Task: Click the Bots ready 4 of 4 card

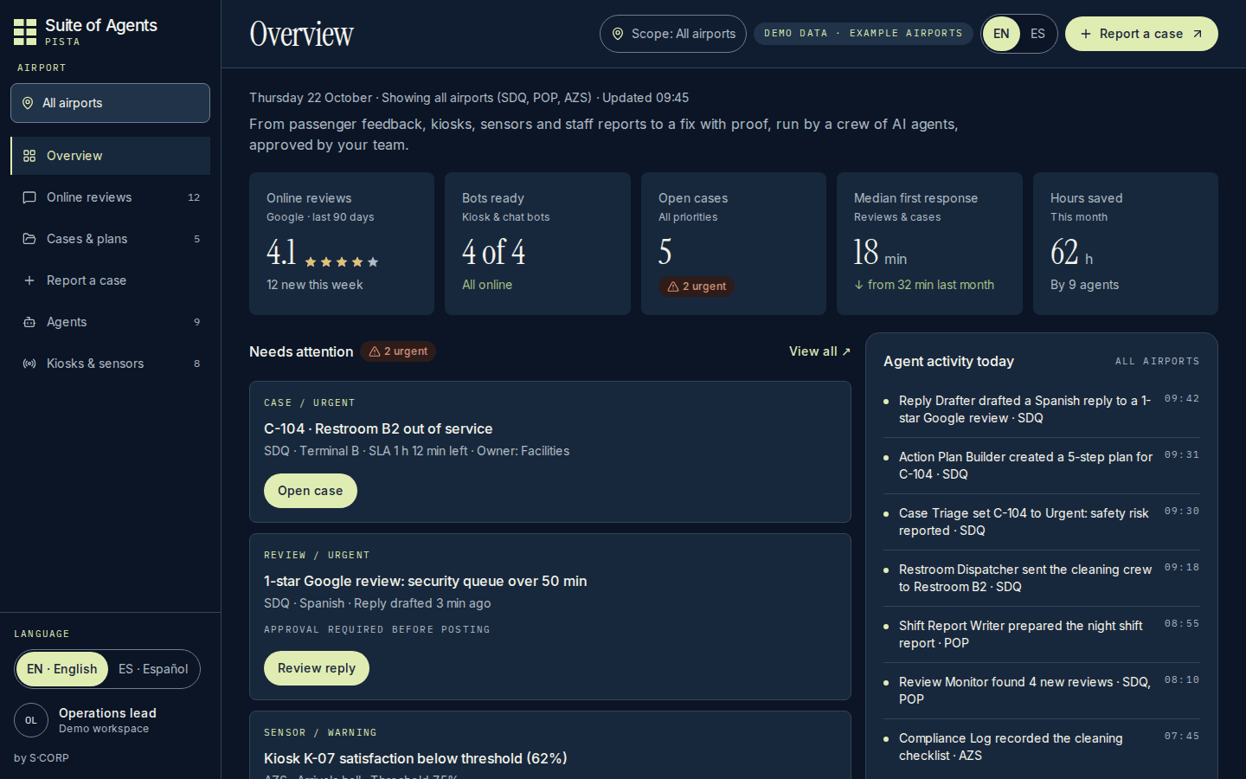Action: 537,243
